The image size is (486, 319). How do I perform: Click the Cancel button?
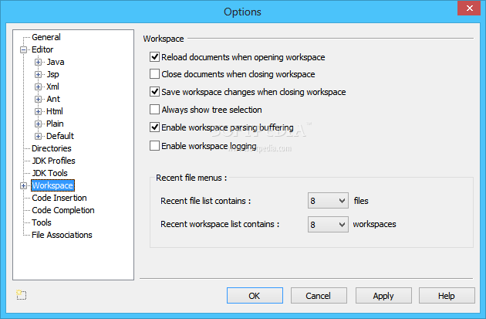pyautogui.click(x=319, y=295)
